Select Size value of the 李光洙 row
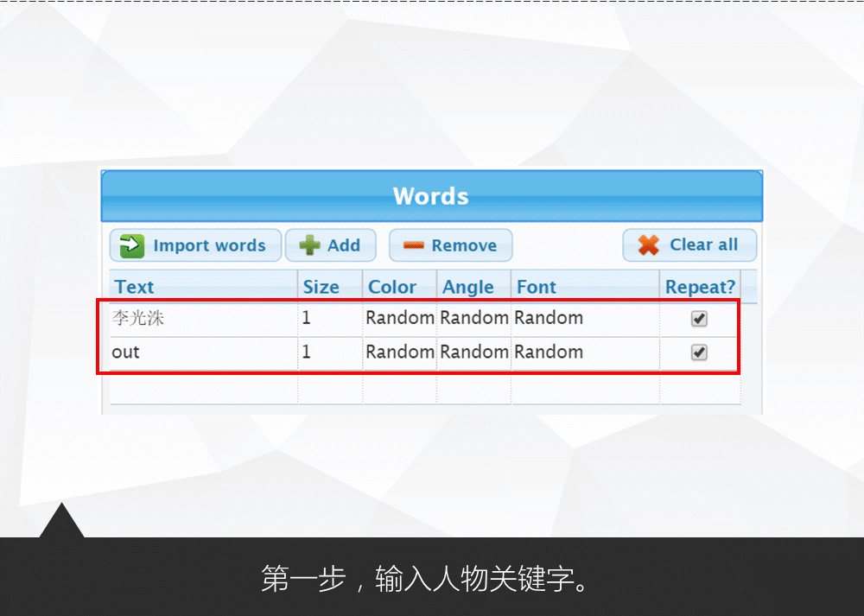The width and height of the screenshot is (864, 616). pos(307,318)
